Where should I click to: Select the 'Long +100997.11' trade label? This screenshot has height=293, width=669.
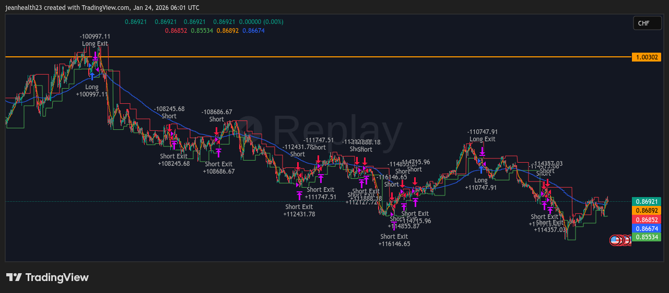[x=92, y=91]
